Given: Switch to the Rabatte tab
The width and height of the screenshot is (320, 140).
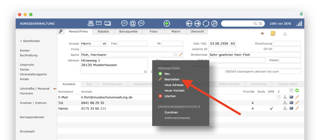Looking at the screenshot, I should pyautogui.click(x=103, y=32).
